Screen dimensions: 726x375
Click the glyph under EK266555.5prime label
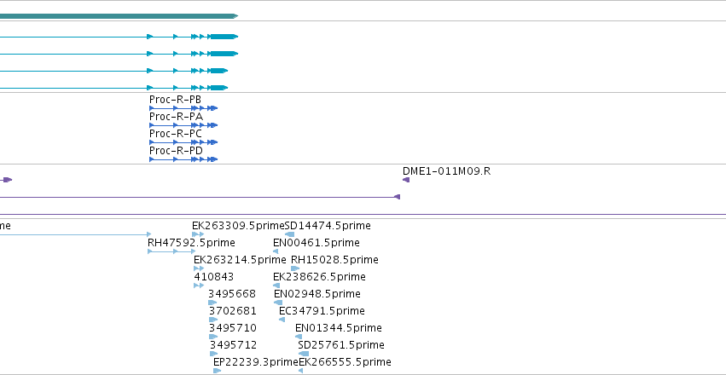tap(301, 371)
